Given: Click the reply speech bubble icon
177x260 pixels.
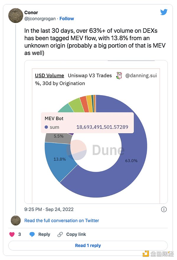Looking at the screenshot, I should tap(32, 234).
